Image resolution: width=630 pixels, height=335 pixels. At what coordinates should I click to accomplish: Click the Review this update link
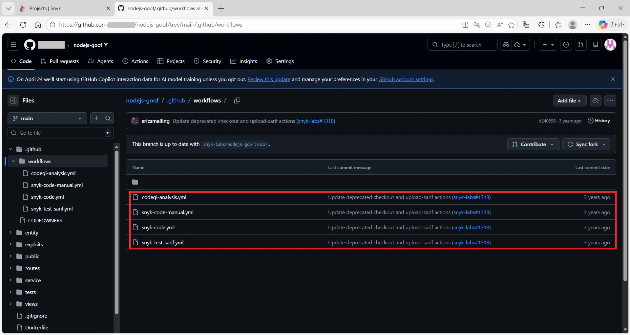pyautogui.click(x=269, y=79)
